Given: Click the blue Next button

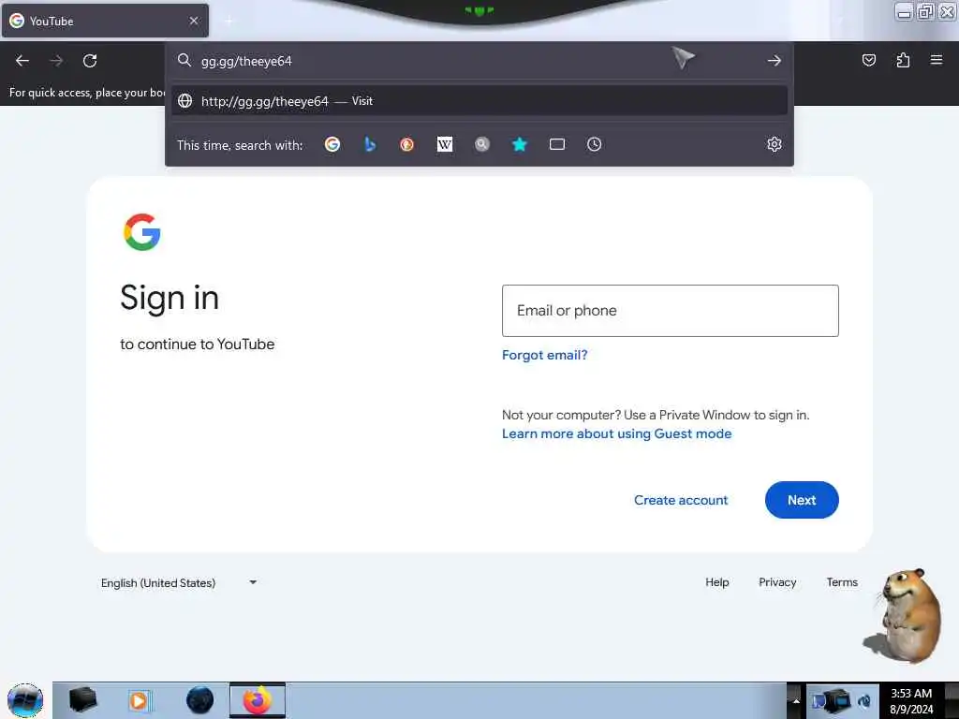Looking at the screenshot, I should 802,500.
